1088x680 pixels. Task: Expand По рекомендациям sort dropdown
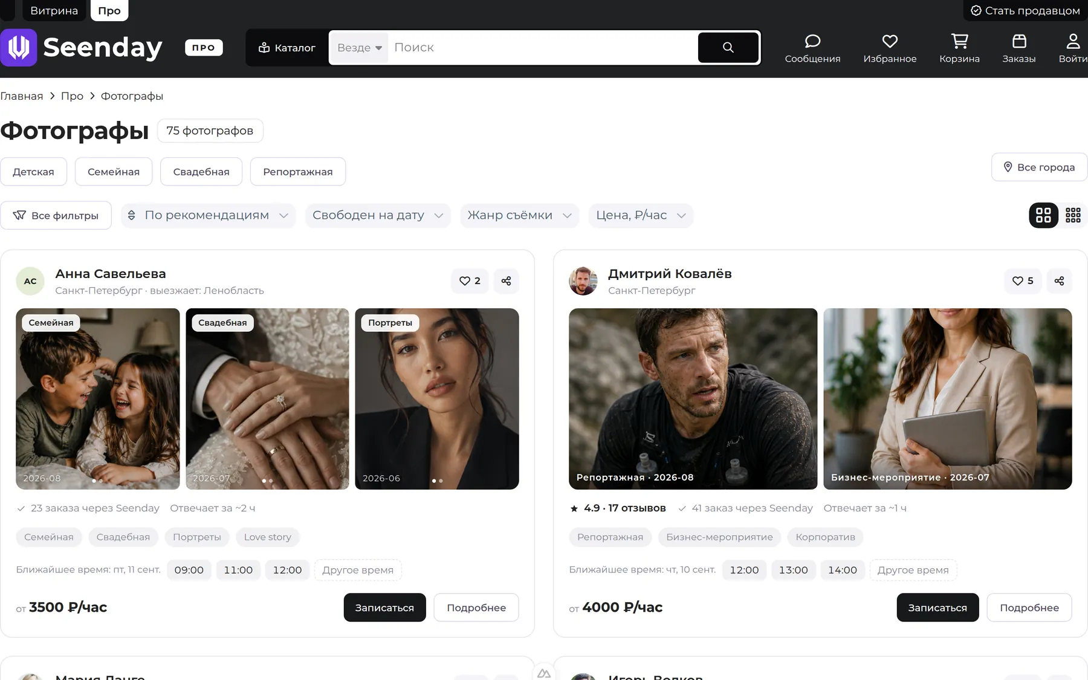[x=209, y=215]
